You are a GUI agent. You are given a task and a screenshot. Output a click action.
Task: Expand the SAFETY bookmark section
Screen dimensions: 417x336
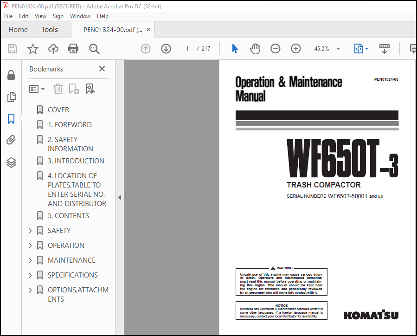pos(30,230)
